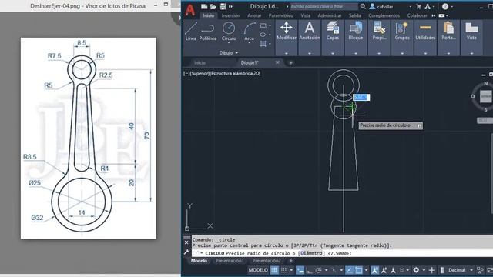Viewport: 493px width, 277px height.
Task: Click the search keyword input field
Action: click(324, 6)
